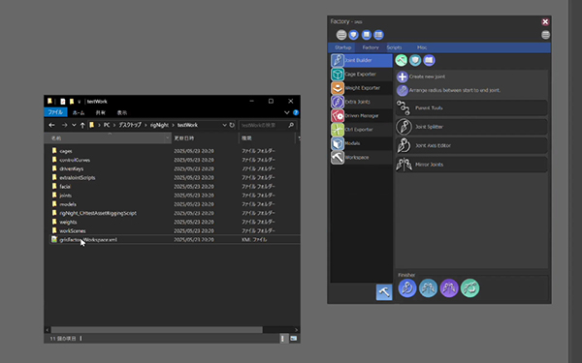Select the cages folder

tap(66, 151)
